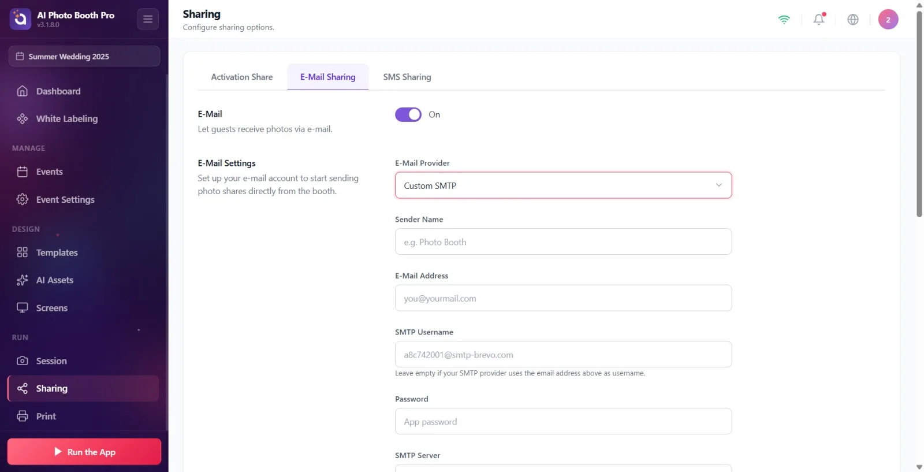Click the calendar icon beside Summer Wedding 2025
The image size is (924, 472).
point(20,56)
